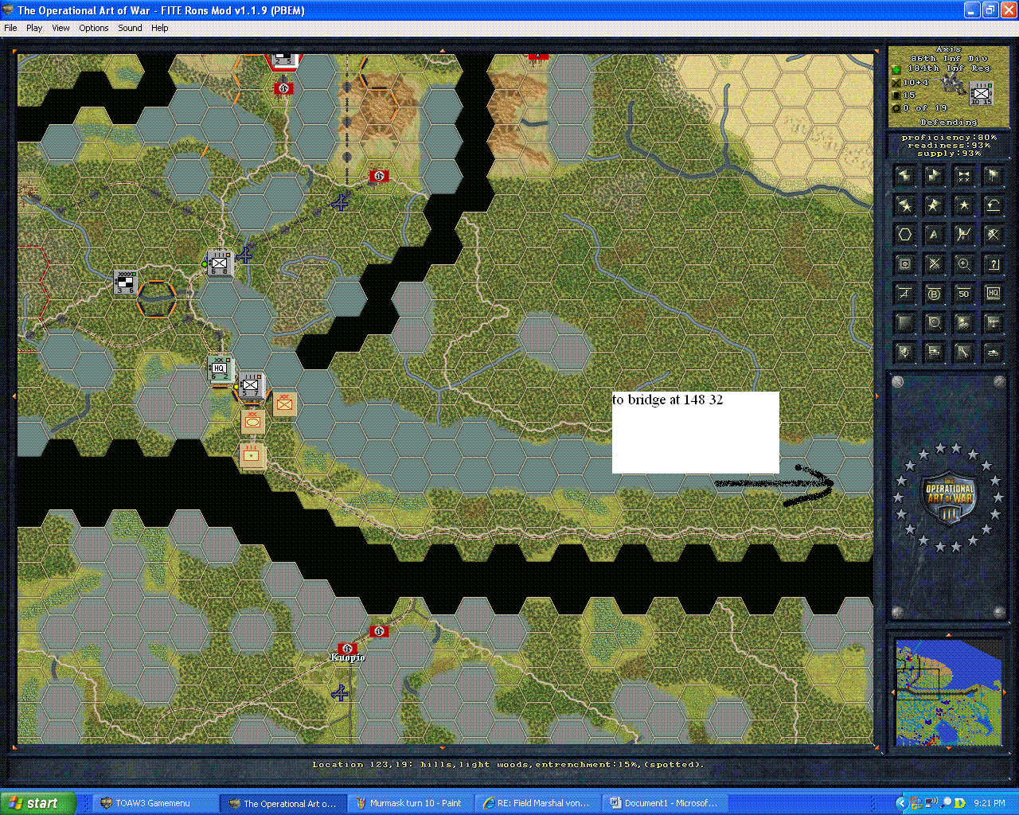
Task: Click the tan enemy artillery counter with dot symbol
Action: point(252,456)
